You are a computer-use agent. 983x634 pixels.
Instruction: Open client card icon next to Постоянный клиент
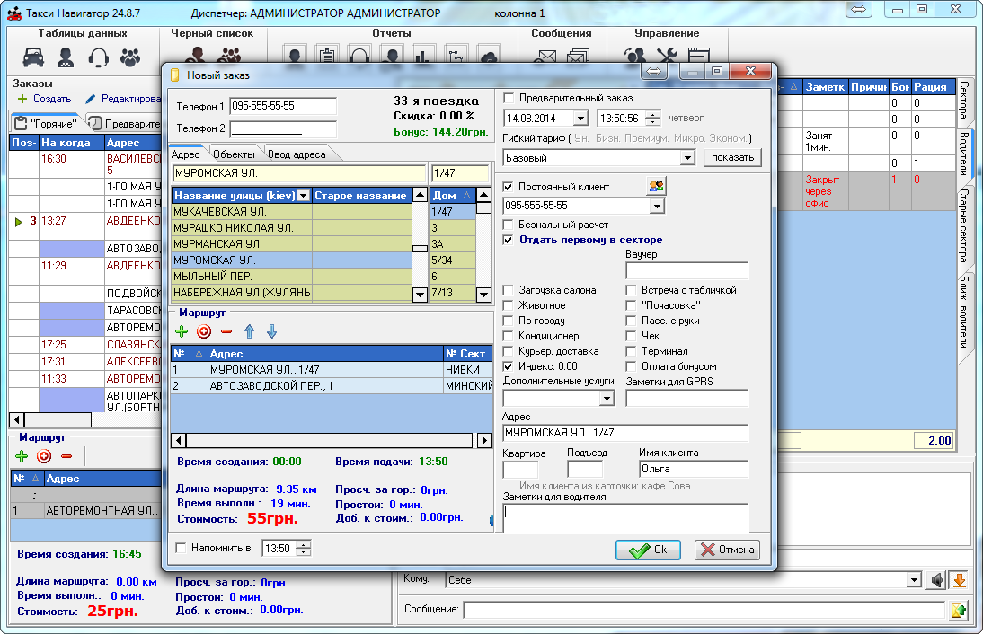[657, 186]
